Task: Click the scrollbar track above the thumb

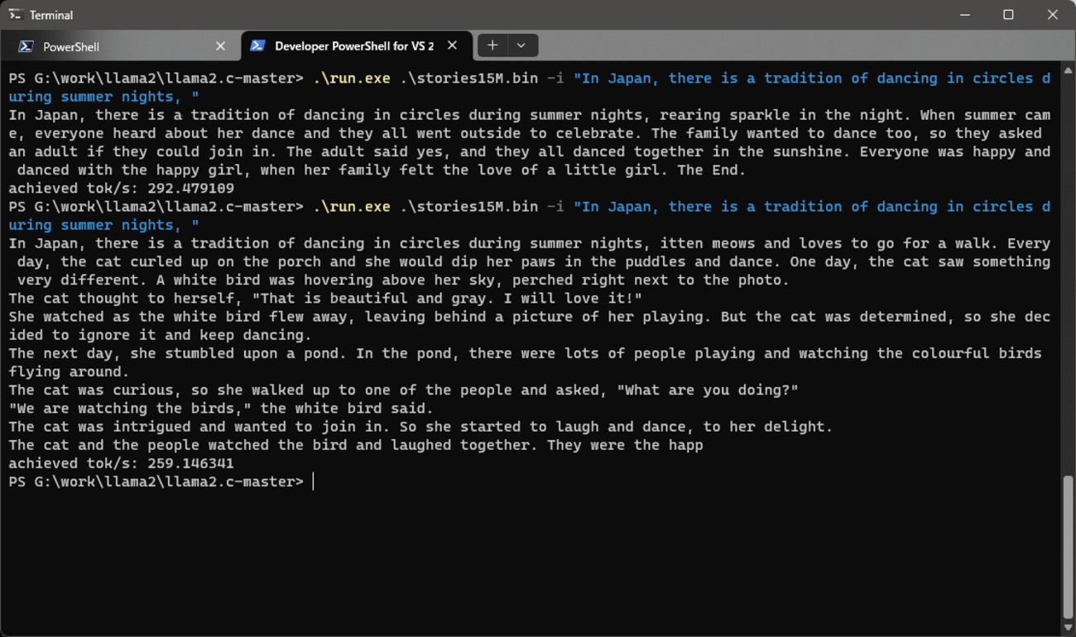Action: point(1068,273)
